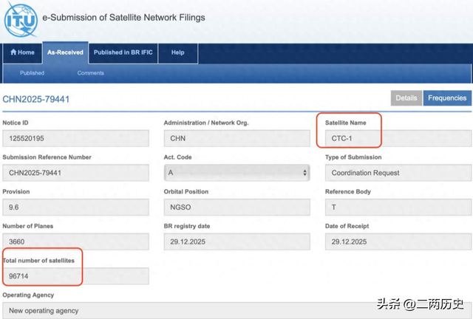Click the Frequencies button
This screenshot has width=473, height=319.
[x=446, y=98]
